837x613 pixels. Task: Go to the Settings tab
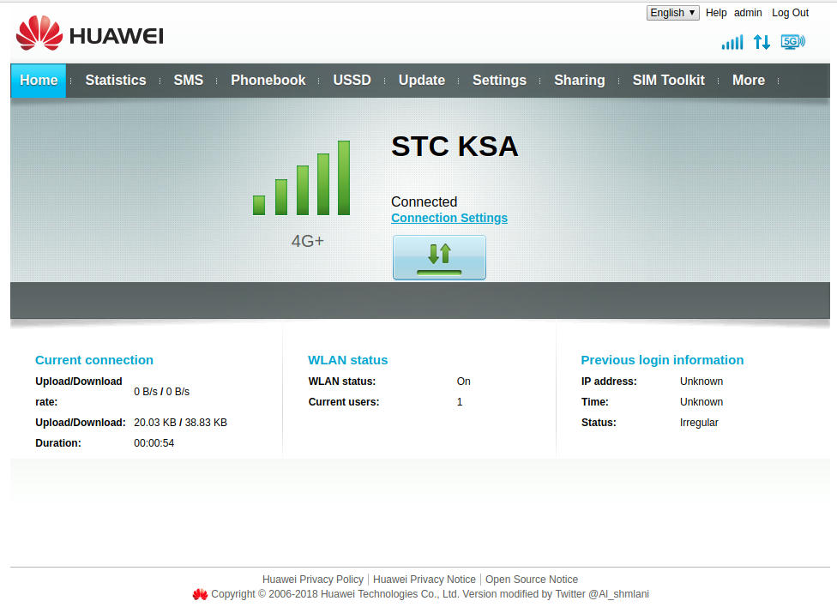pyautogui.click(x=499, y=81)
